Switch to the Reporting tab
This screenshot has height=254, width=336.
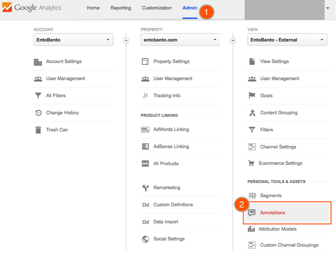click(x=121, y=8)
